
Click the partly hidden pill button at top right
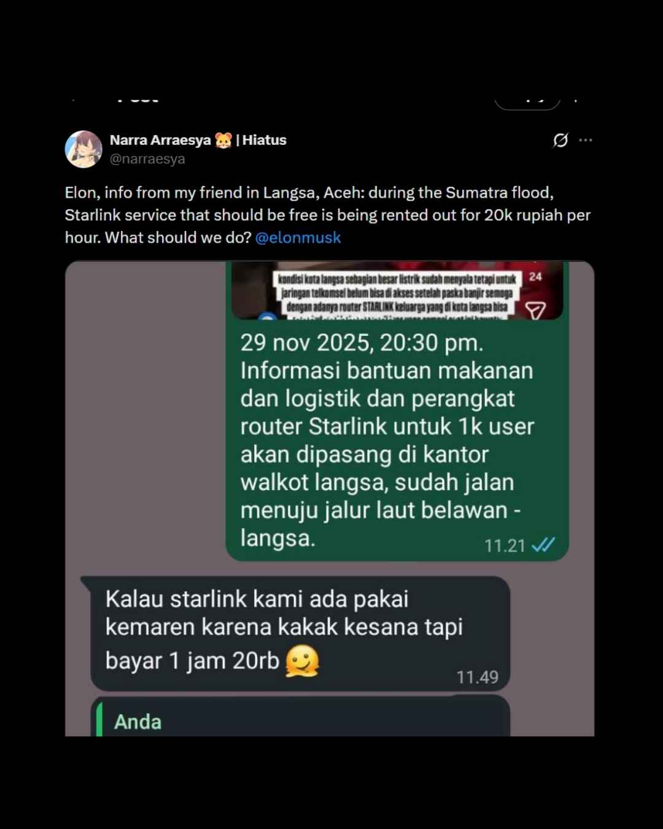pos(527,101)
